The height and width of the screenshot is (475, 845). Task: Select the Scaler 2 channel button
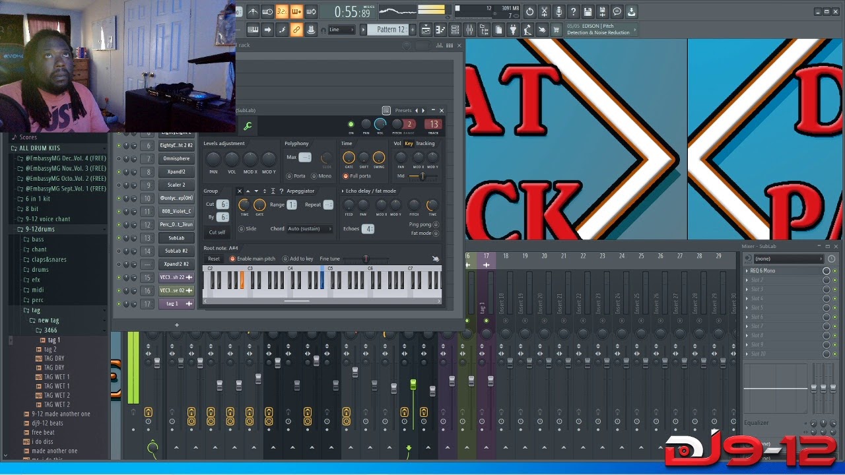[x=176, y=185]
